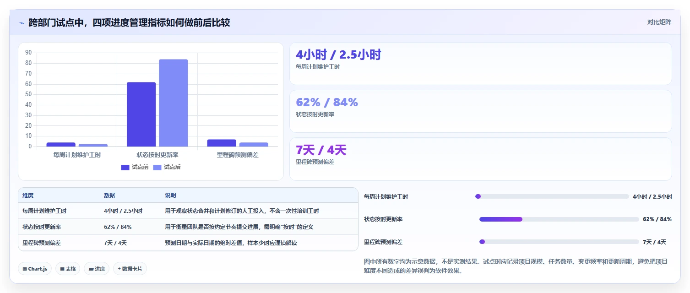690x293 pixels.
Task: Click the tall 试点后 bar for 状态按时更新率
Action: click(x=174, y=103)
